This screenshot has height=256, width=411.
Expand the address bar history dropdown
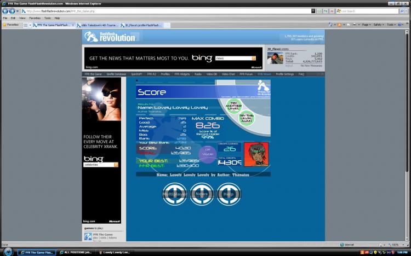(x=313, y=11)
